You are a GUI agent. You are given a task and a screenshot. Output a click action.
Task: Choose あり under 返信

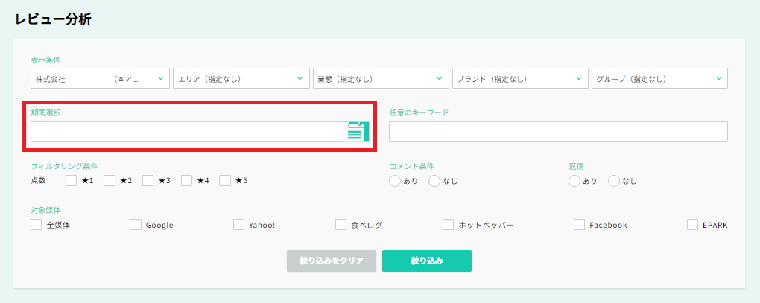coord(574,181)
